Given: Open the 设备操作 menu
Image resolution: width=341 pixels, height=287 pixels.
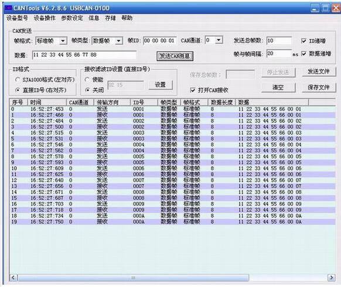Looking at the screenshot, I should click(x=45, y=18).
